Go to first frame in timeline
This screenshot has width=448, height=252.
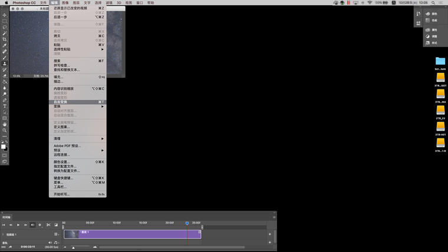(x=4, y=225)
